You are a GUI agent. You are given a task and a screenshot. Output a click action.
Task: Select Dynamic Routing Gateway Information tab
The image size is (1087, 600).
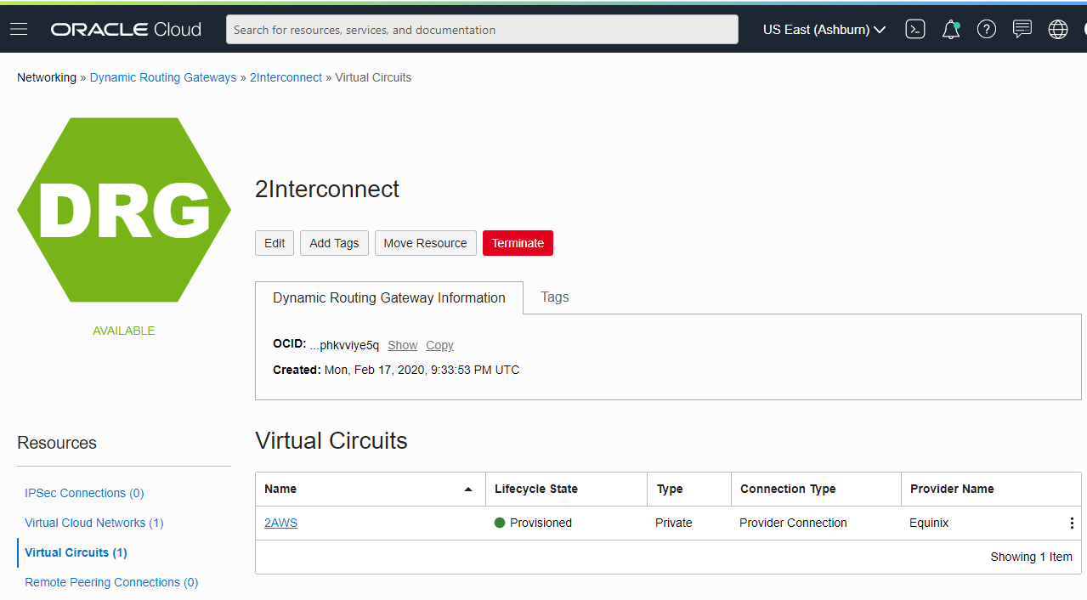click(x=389, y=297)
